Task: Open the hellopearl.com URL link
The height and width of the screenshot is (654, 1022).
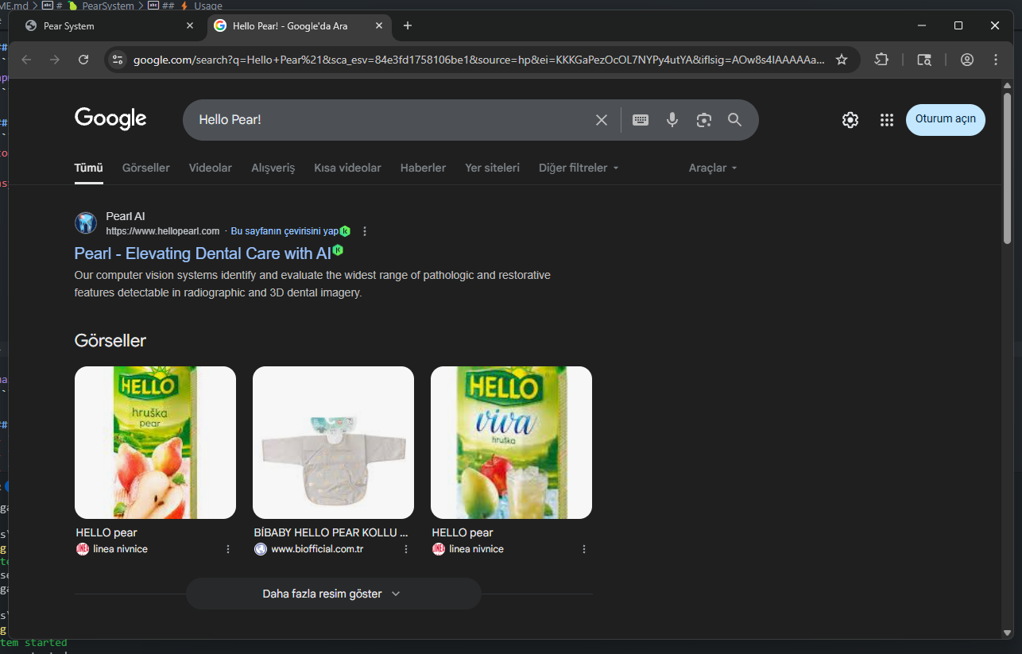Action: click(163, 231)
